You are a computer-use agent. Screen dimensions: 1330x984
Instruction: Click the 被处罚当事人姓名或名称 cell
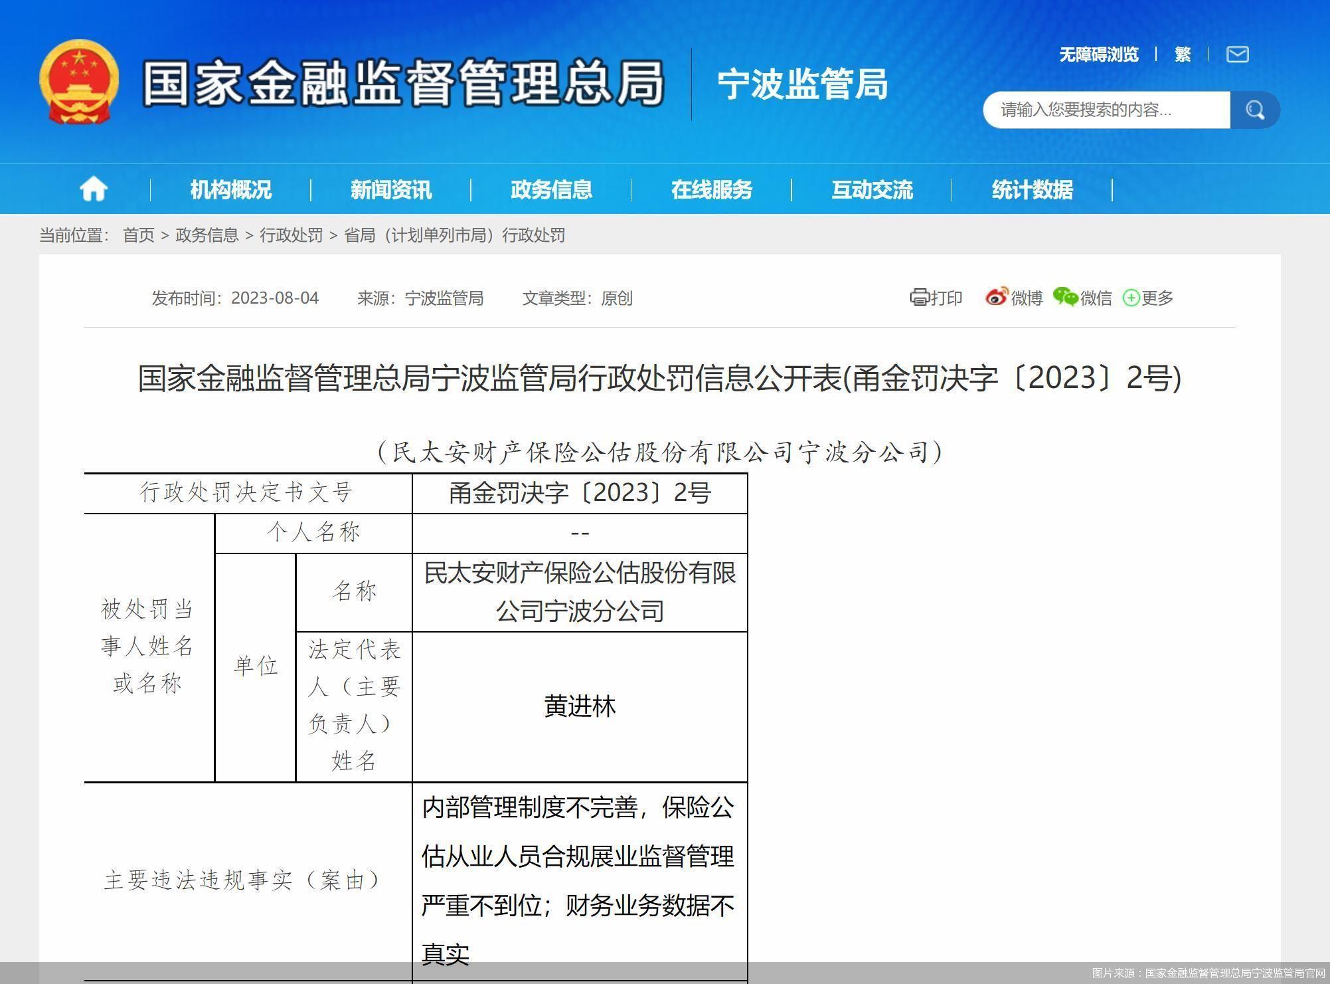pyautogui.click(x=149, y=647)
